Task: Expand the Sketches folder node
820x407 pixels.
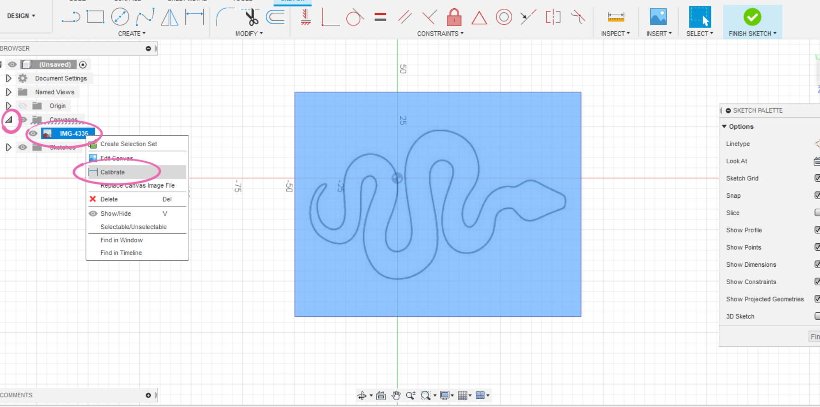Action: [8, 147]
